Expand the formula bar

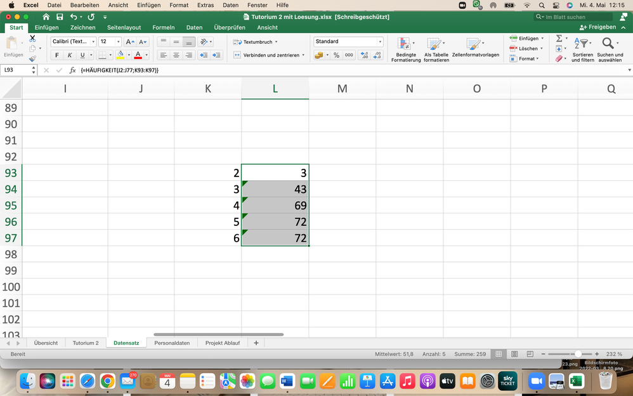tap(629, 70)
